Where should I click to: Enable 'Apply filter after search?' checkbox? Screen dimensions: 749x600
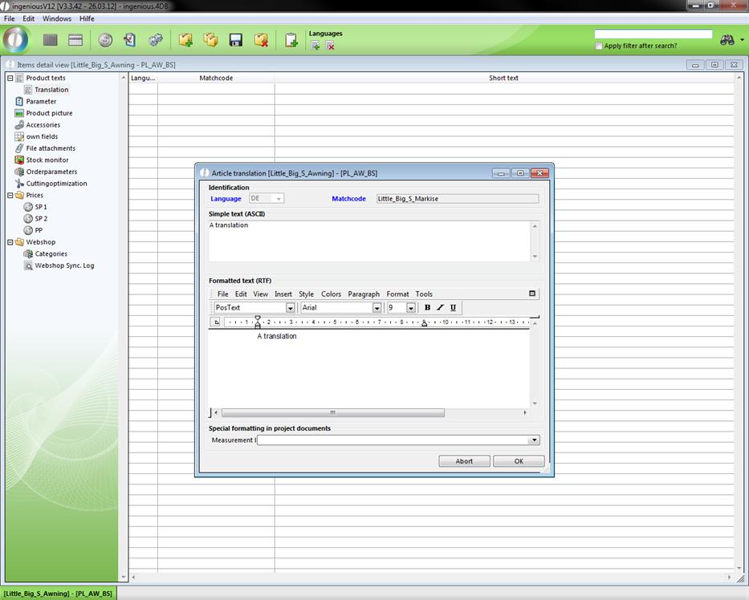599,46
